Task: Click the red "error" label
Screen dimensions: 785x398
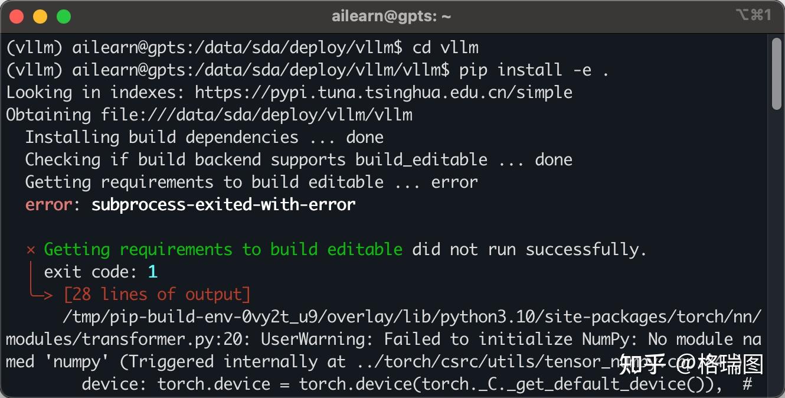Action: pos(49,205)
